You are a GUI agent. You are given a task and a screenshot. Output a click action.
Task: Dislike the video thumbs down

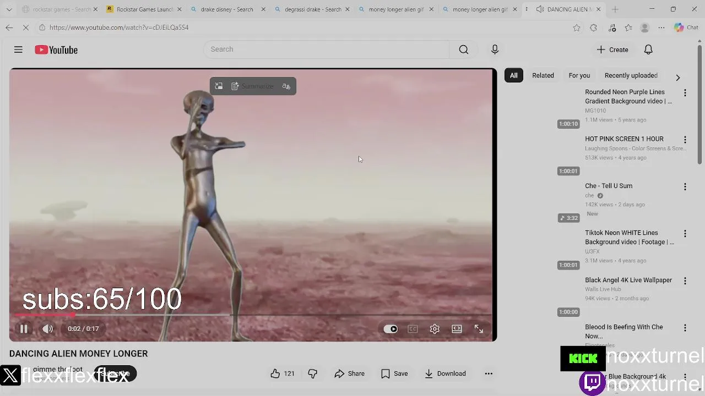pyautogui.click(x=312, y=373)
